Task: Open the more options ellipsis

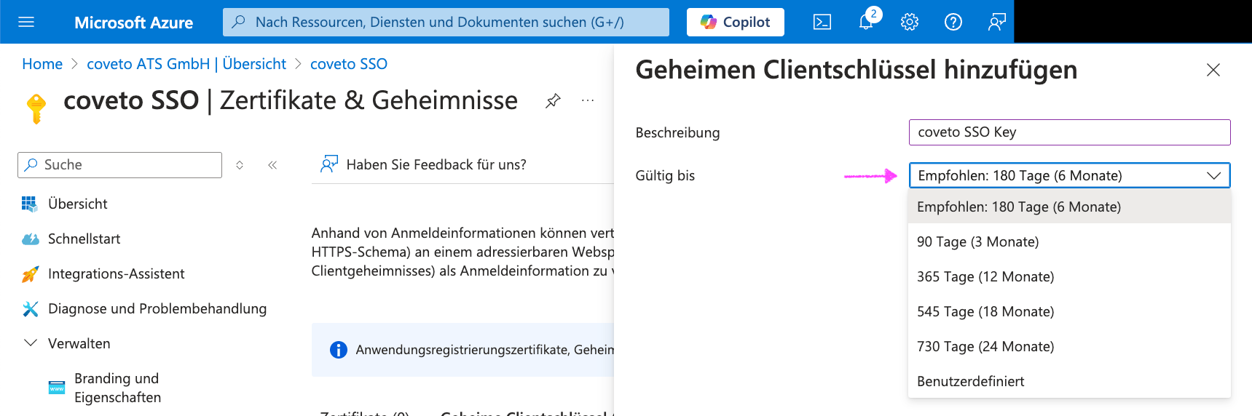Action: point(588,100)
